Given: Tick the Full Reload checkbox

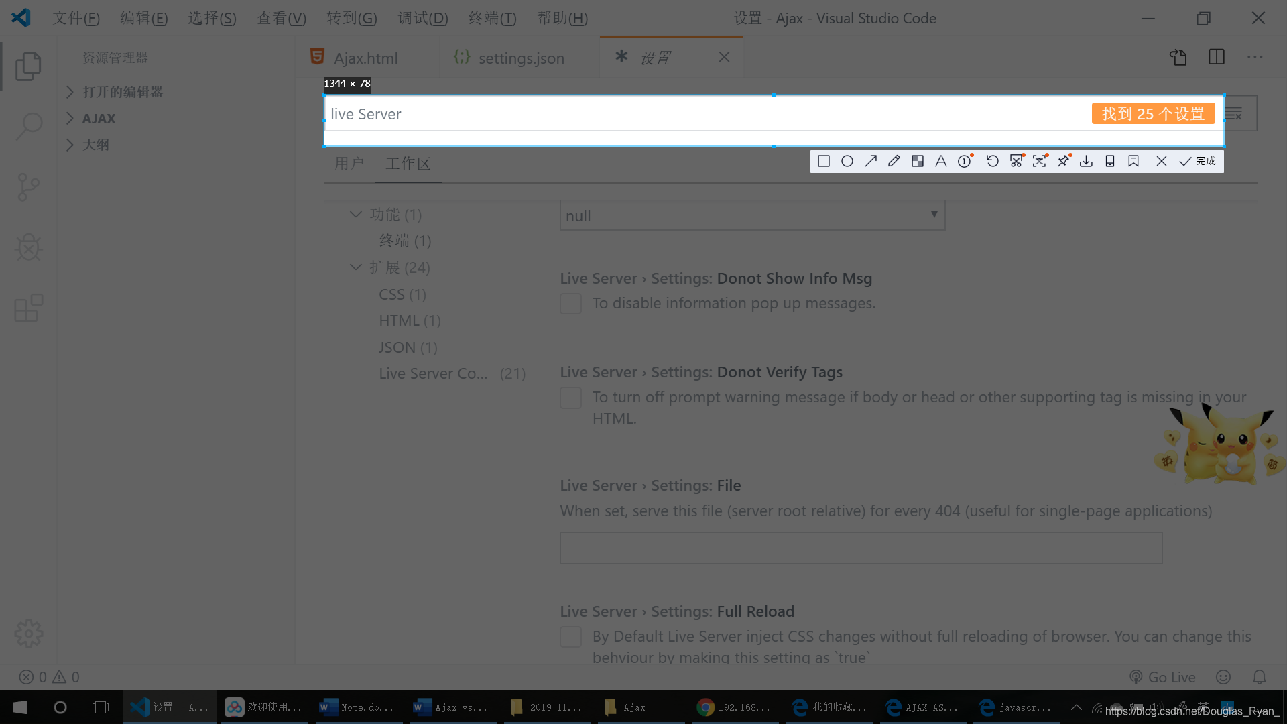Looking at the screenshot, I should point(570,637).
